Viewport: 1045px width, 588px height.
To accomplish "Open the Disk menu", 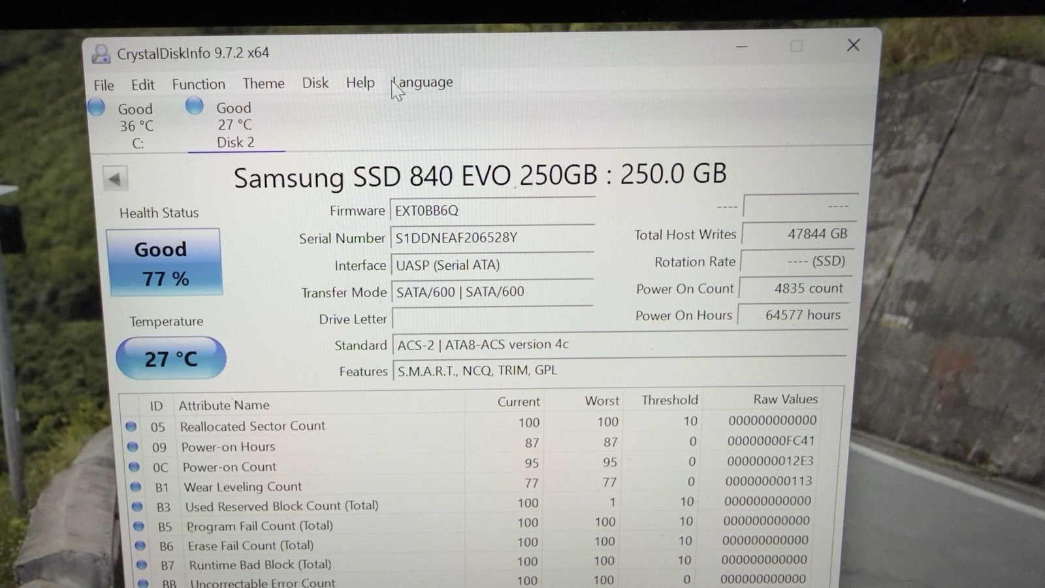I will point(315,82).
